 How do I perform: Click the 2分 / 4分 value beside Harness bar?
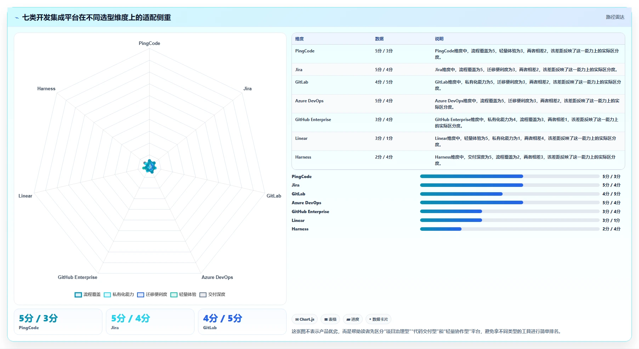[x=611, y=229]
